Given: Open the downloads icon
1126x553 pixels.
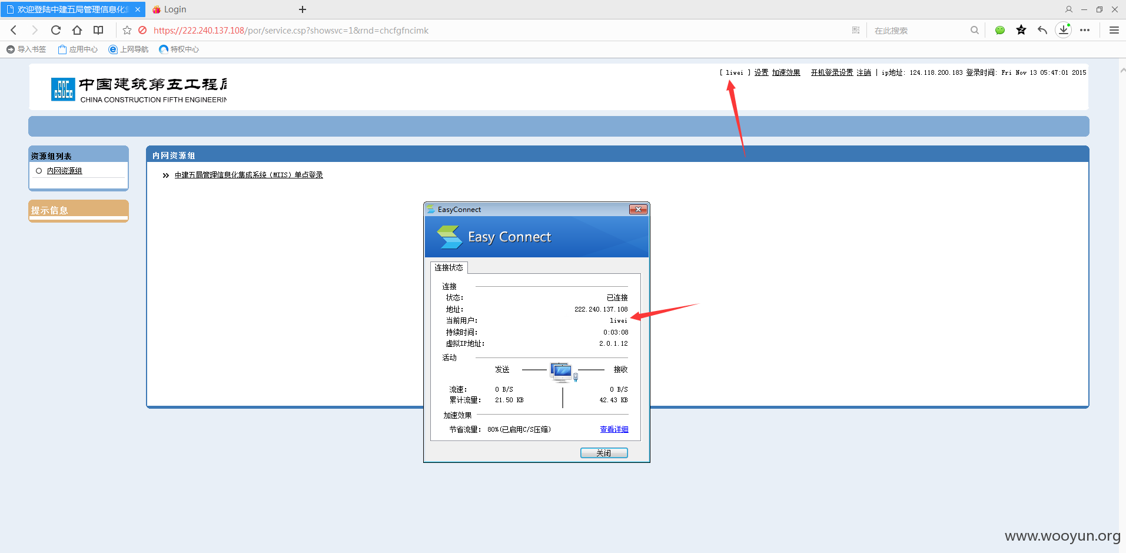Looking at the screenshot, I should tap(1064, 29).
